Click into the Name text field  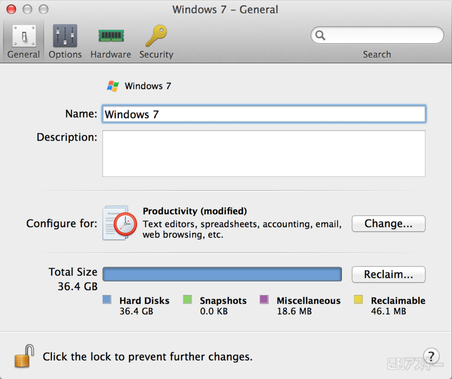point(264,114)
